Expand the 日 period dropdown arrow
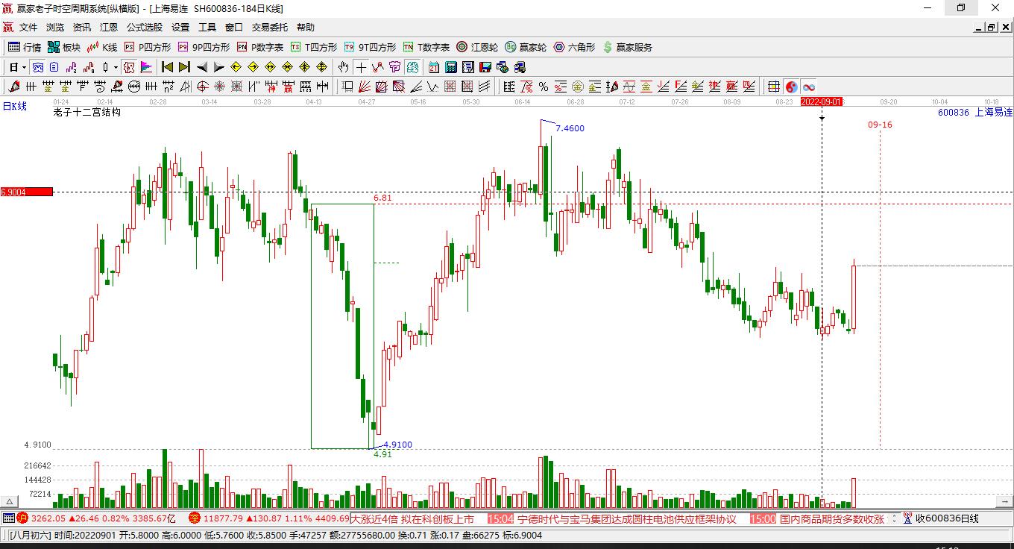Viewport: 1014px width, 549px height. 24,67
